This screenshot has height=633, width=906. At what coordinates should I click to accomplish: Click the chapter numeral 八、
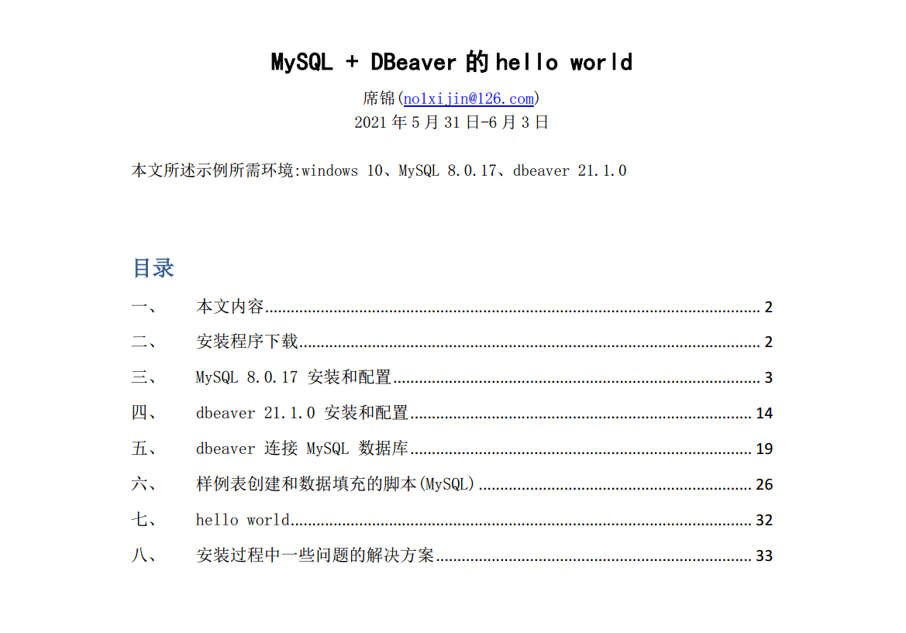pyautogui.click(x=144, y=556)
